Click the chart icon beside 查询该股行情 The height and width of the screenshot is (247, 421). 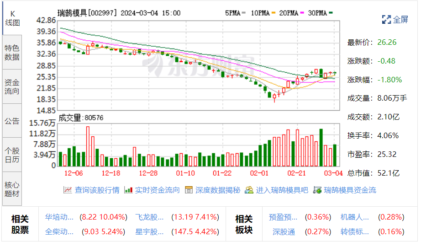(x=68, y=190)
